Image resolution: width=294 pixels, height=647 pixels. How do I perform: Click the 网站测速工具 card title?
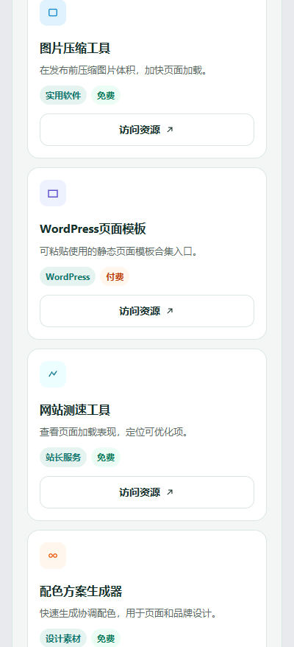[x=75, y=410]
